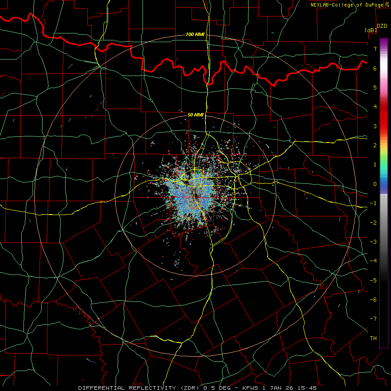This screenshot has width=391, height=391.
Task: Select the 7 value on the dB scale
Action: pyautogui.click(x=375, y=49)
